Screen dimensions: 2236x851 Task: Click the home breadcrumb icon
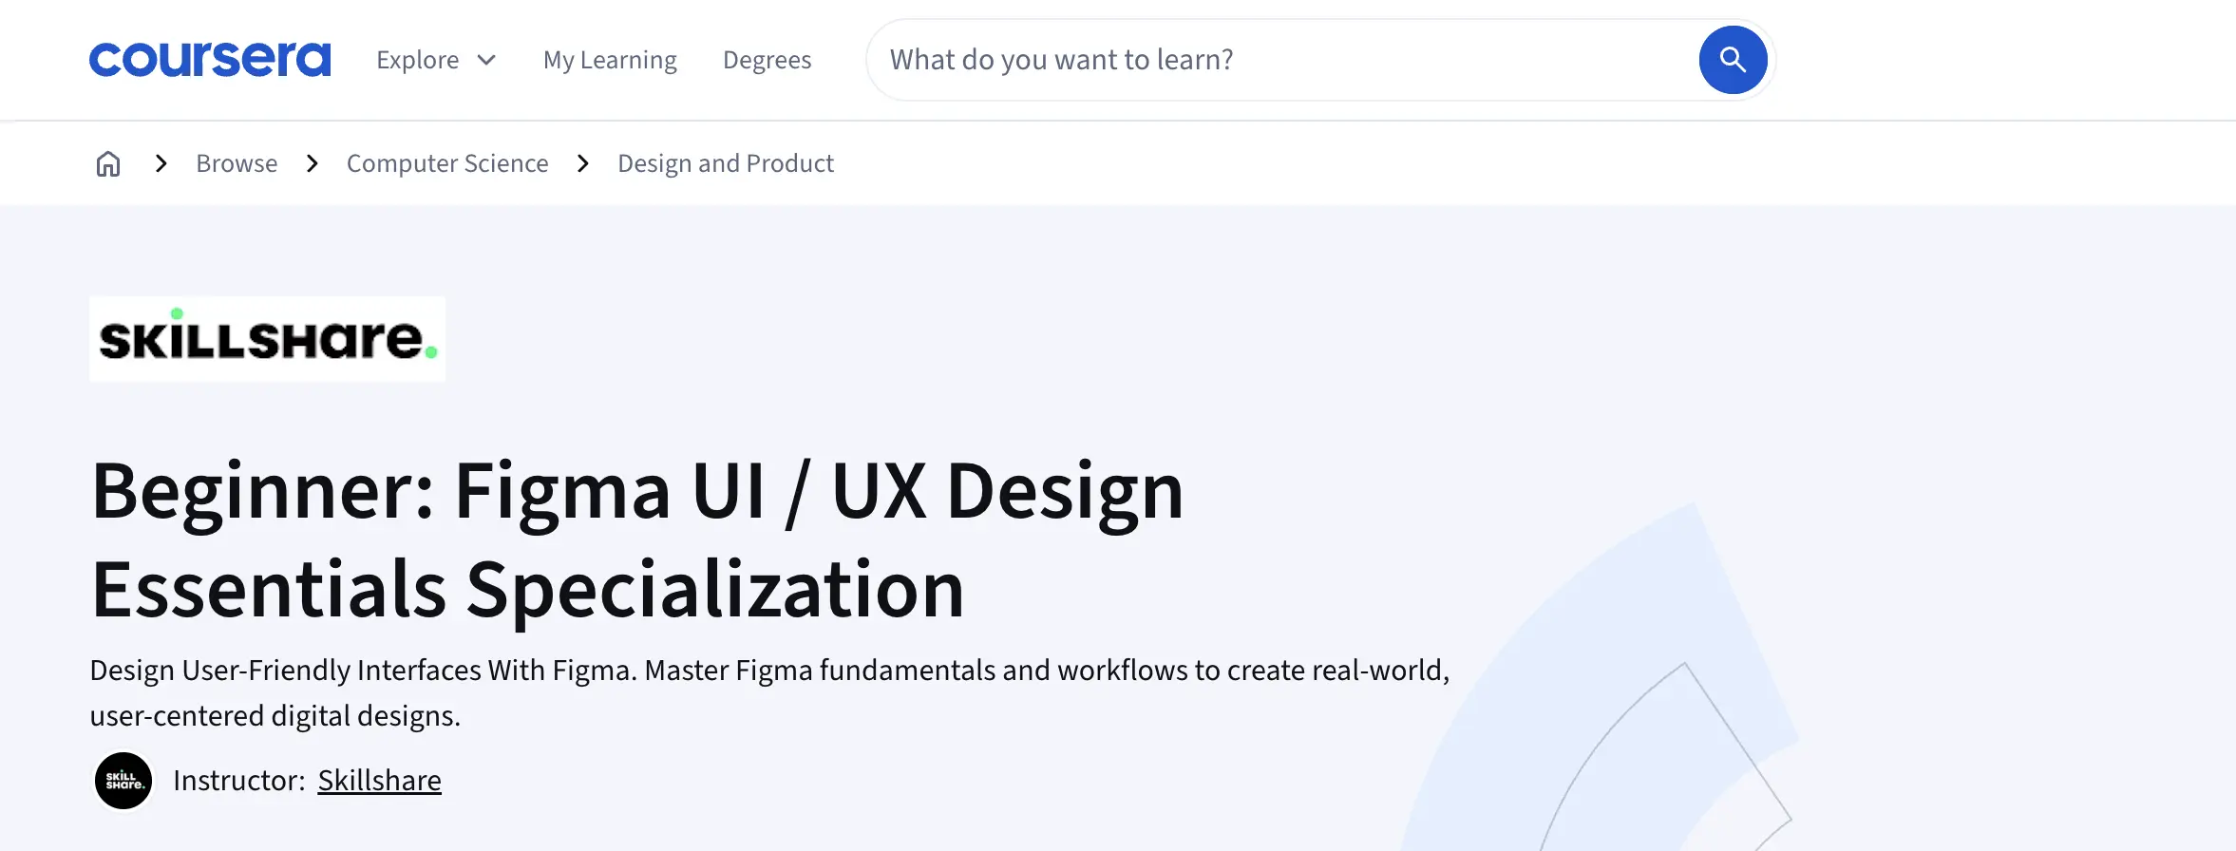[108, 163]
